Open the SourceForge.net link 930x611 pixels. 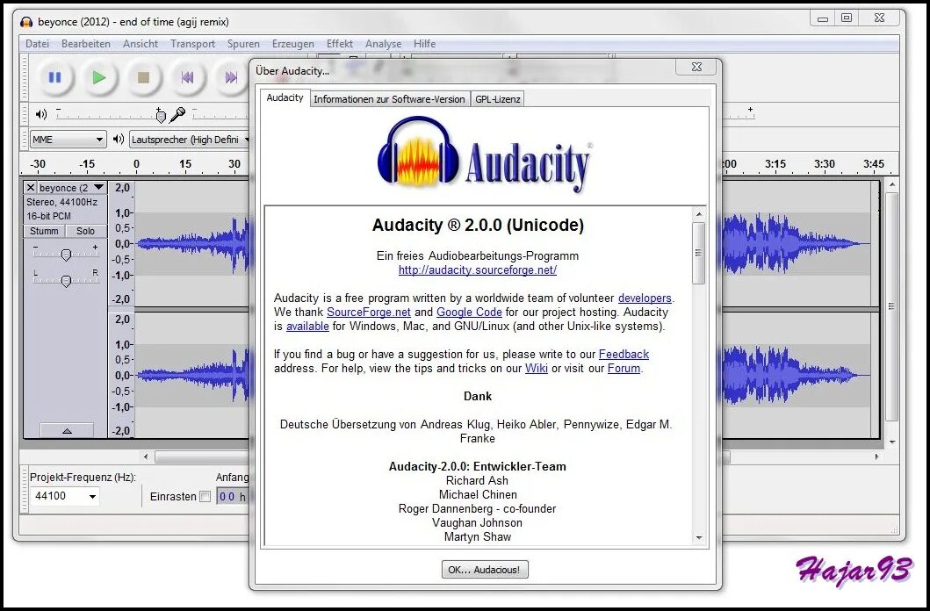point(368,313)
